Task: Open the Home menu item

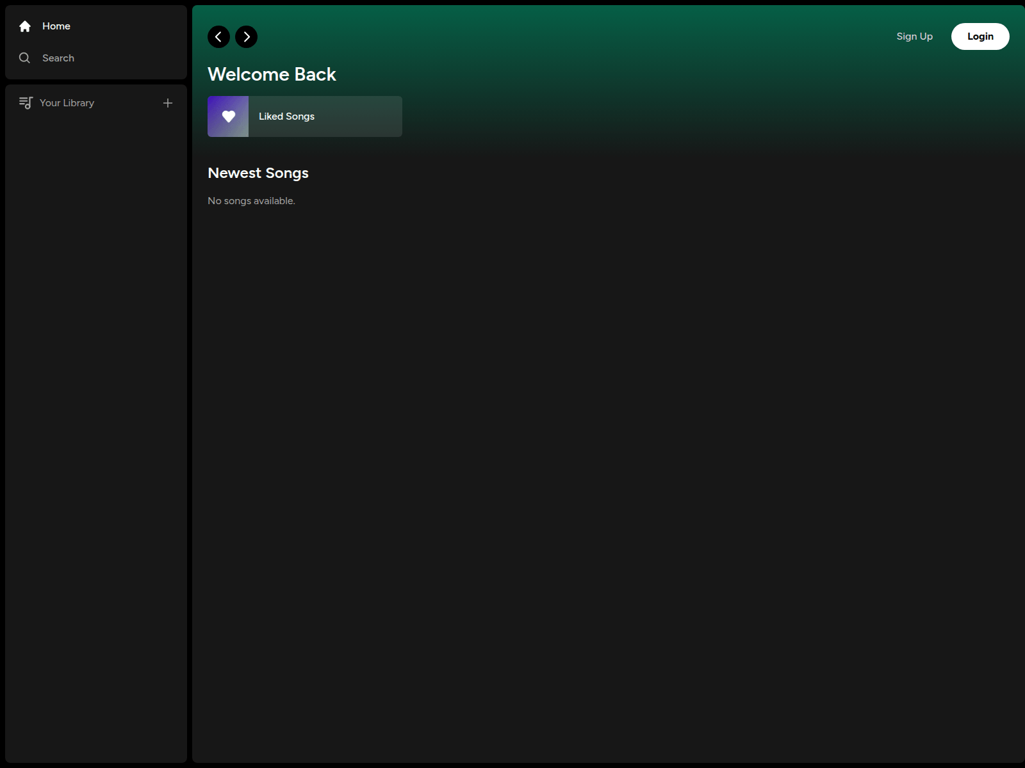Action: pos(96,26)
